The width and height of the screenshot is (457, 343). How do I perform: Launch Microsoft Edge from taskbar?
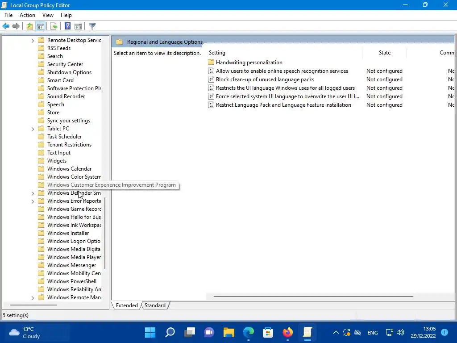tap(248, 332)
